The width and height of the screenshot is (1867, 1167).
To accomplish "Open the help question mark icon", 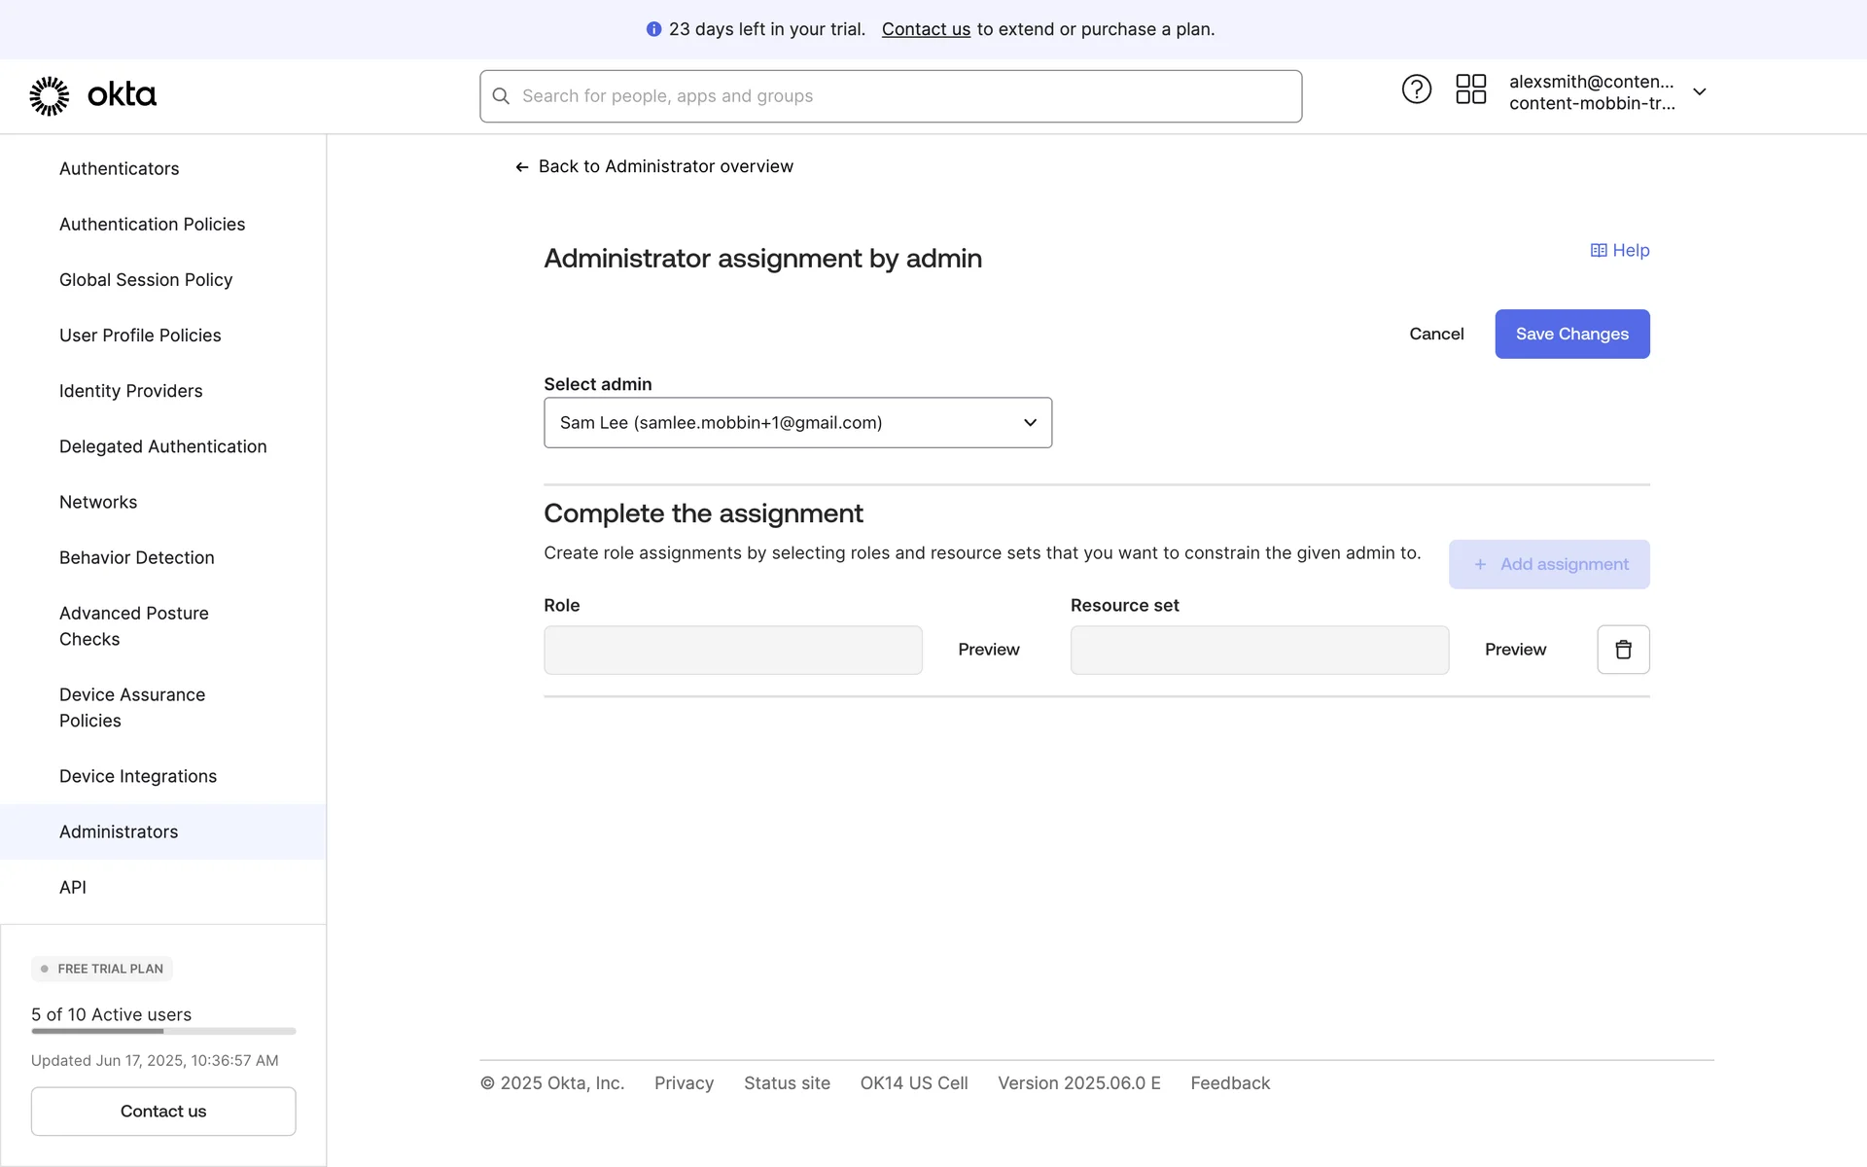I will point(1416,89).
